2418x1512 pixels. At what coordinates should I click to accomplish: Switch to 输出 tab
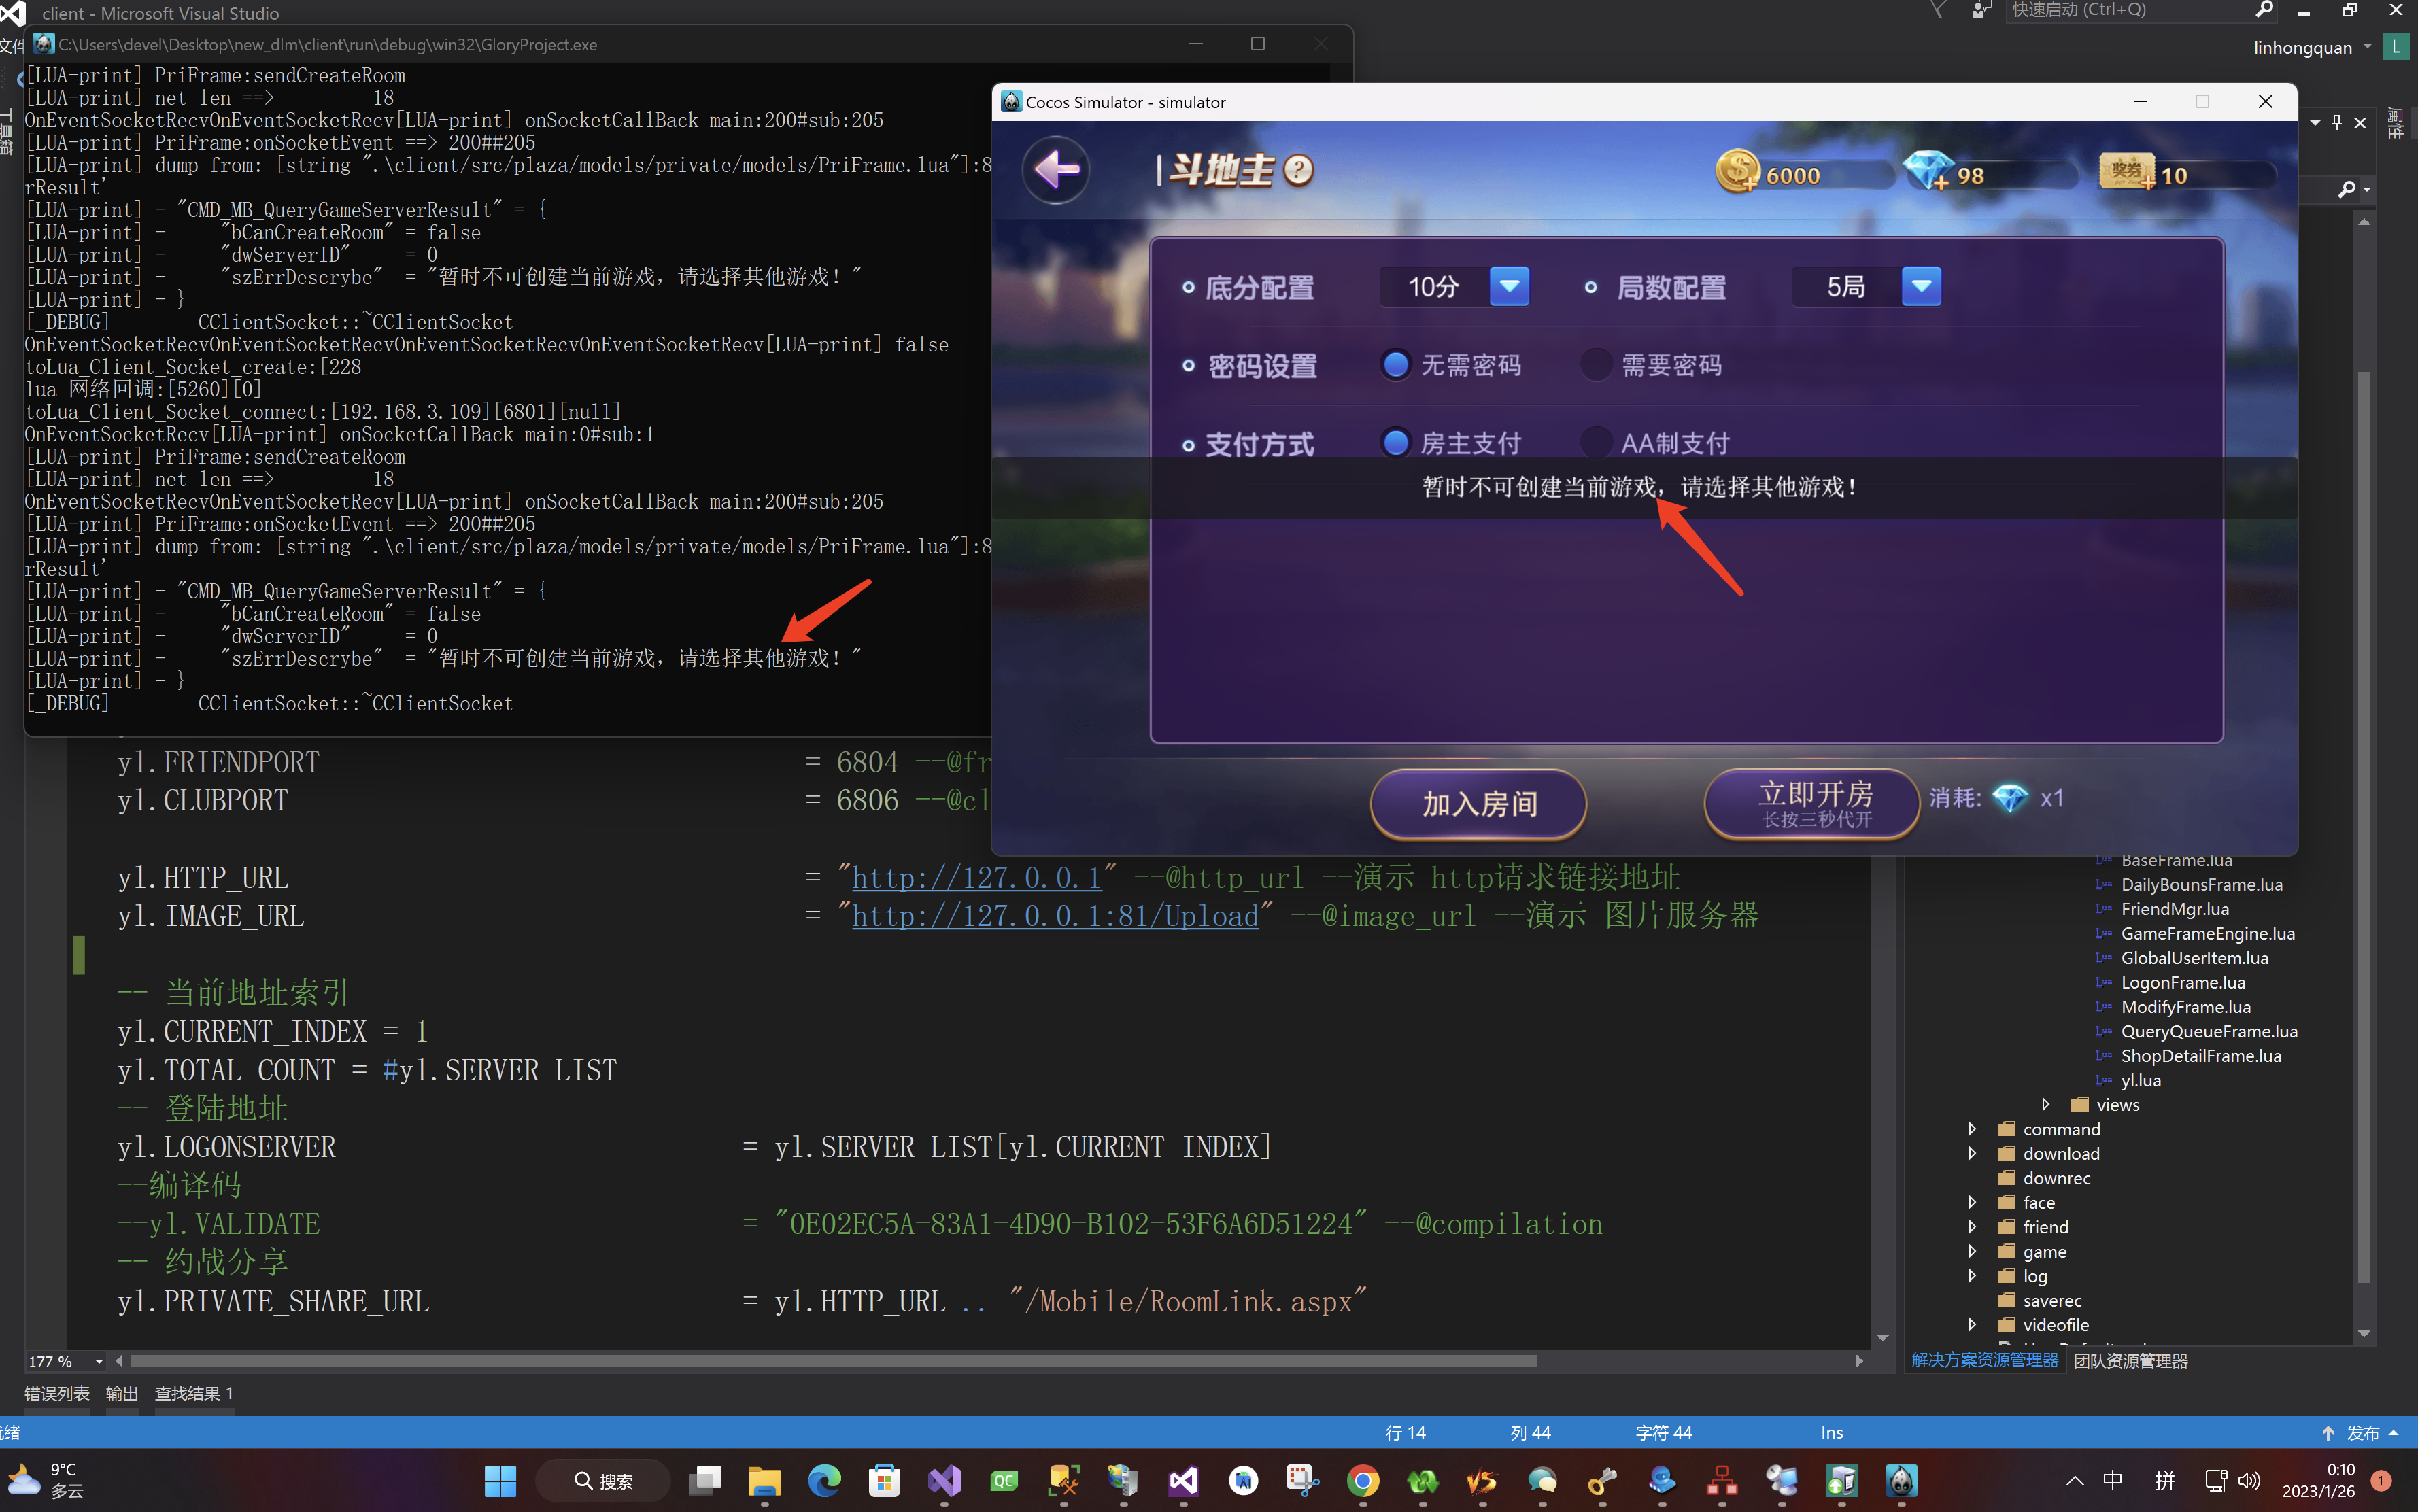coord(122,1393)
